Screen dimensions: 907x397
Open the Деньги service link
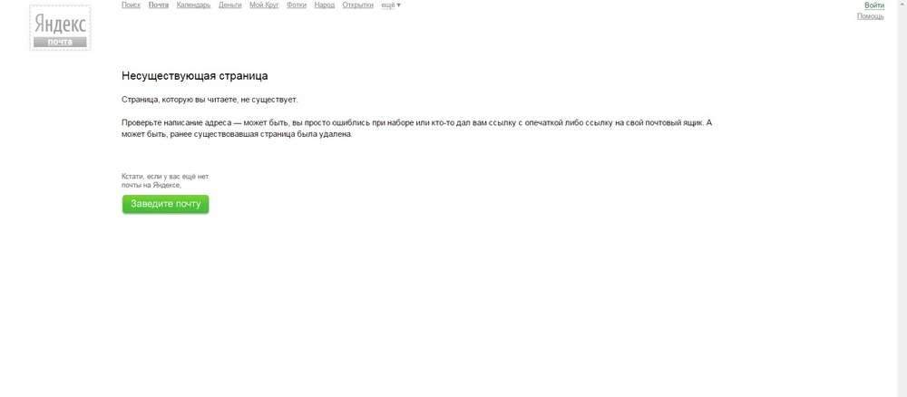[230, 5]
